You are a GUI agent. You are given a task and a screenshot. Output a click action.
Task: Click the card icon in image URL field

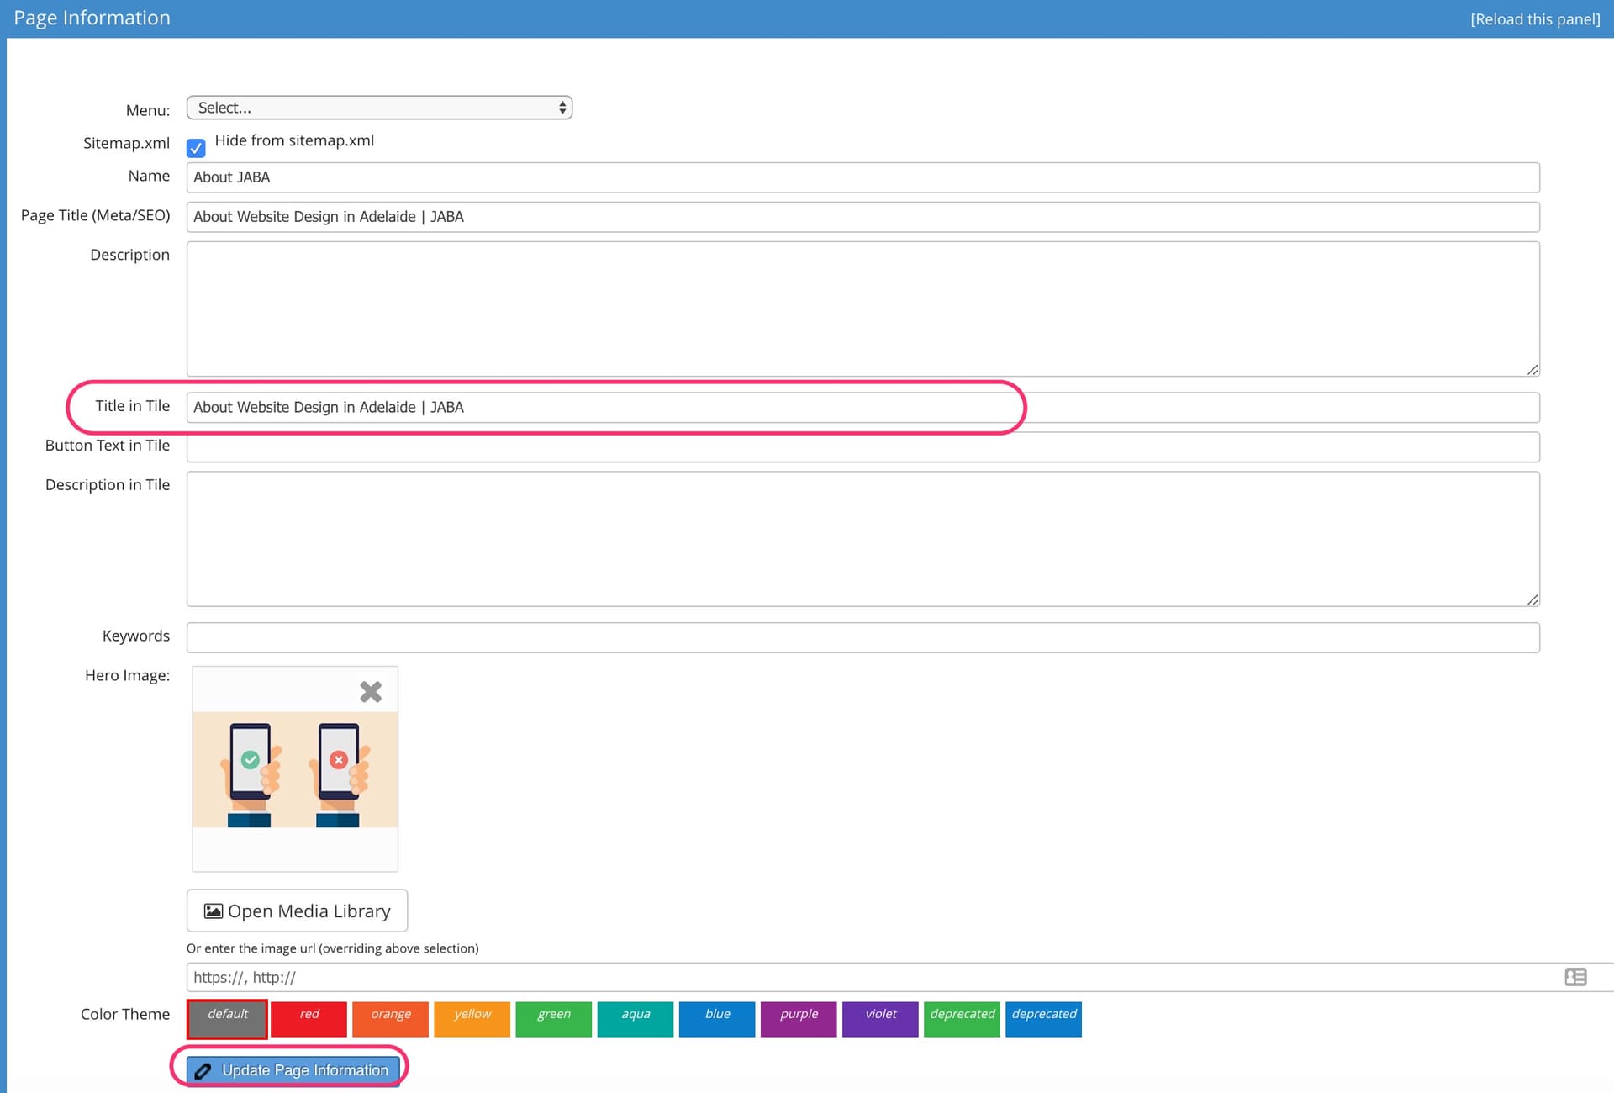1575,977
